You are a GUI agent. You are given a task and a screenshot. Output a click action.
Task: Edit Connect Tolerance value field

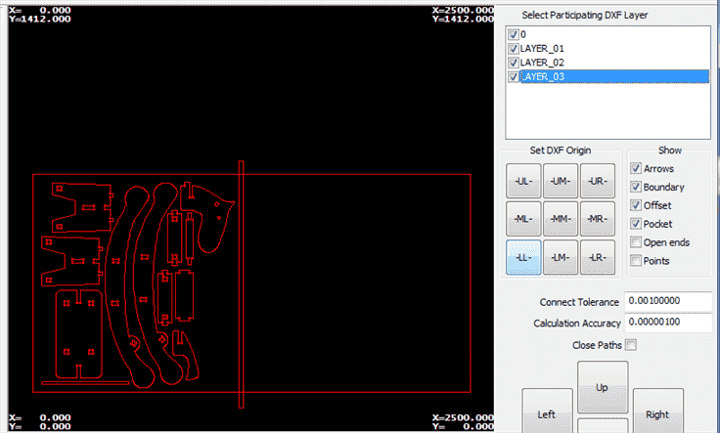tap(668, 301)
